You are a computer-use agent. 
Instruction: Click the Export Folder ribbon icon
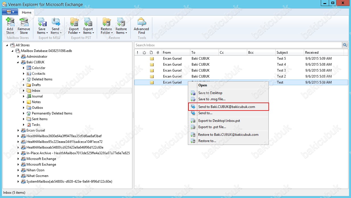[74, 22]
